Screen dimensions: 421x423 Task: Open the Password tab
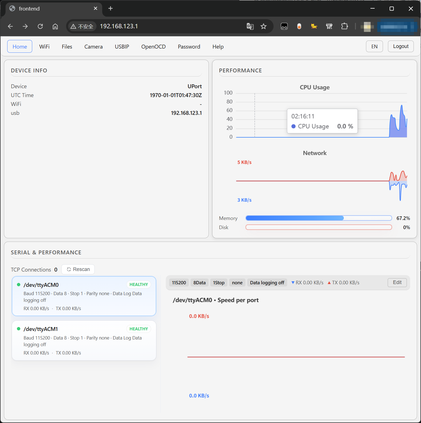coord(189,47)
